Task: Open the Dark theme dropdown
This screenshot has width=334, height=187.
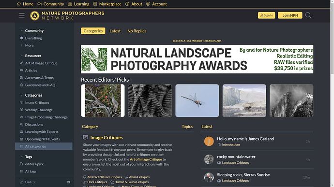Action: (x=28, y=182)
